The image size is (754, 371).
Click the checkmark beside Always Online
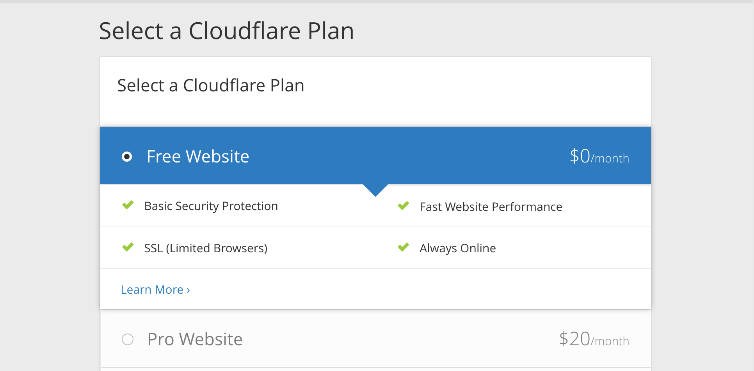click(404, 247)
